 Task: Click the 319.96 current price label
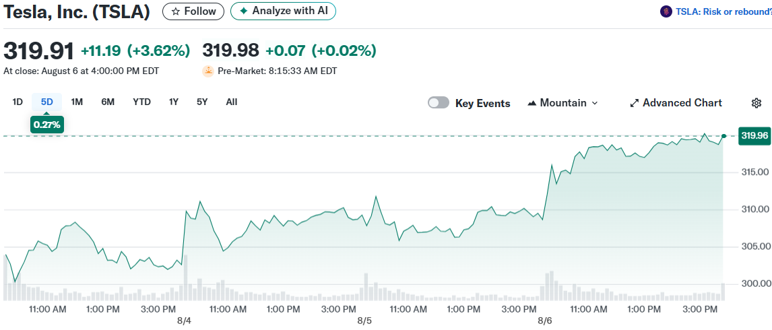pos(754,135)
